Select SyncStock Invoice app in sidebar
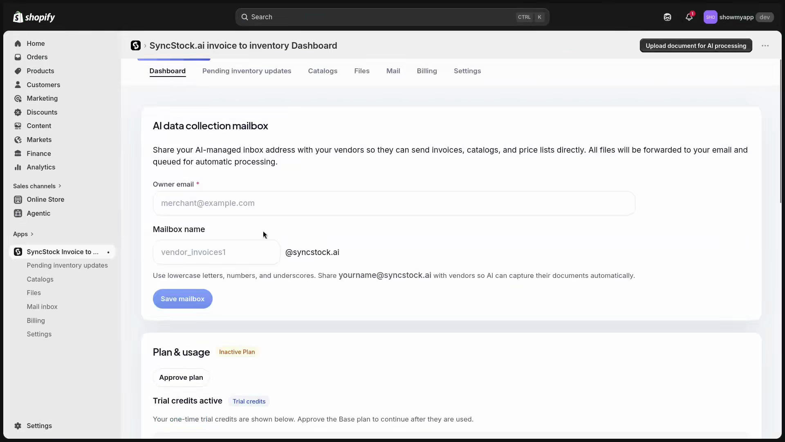785x442 pixels. click(x=62, y=252)
